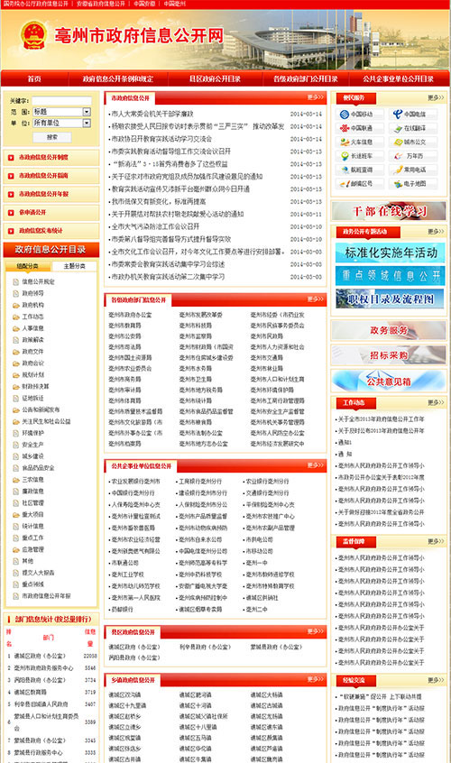Select 财政预决算 in directory tree
Viewport: 451px width, 763px height.
(35, 386)
